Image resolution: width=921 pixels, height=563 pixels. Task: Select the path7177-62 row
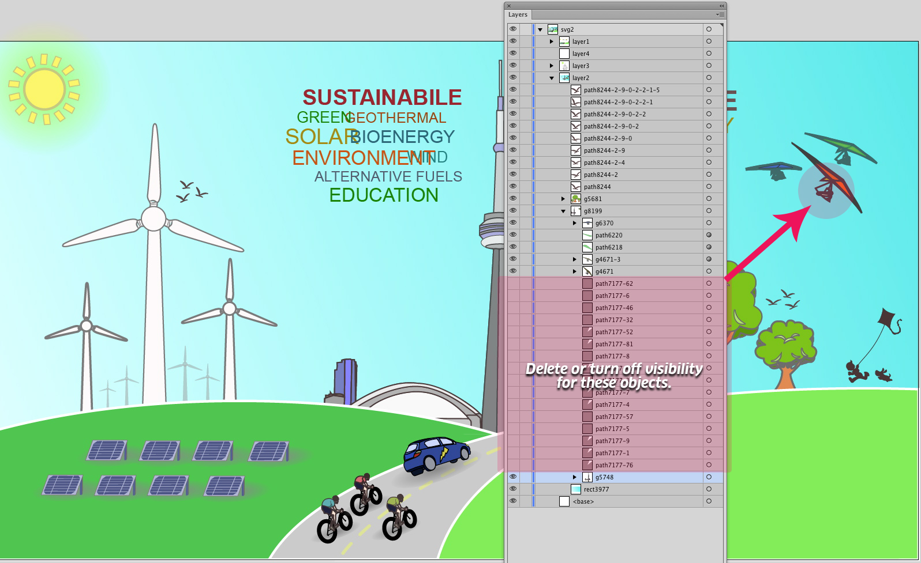coord(615,284)
